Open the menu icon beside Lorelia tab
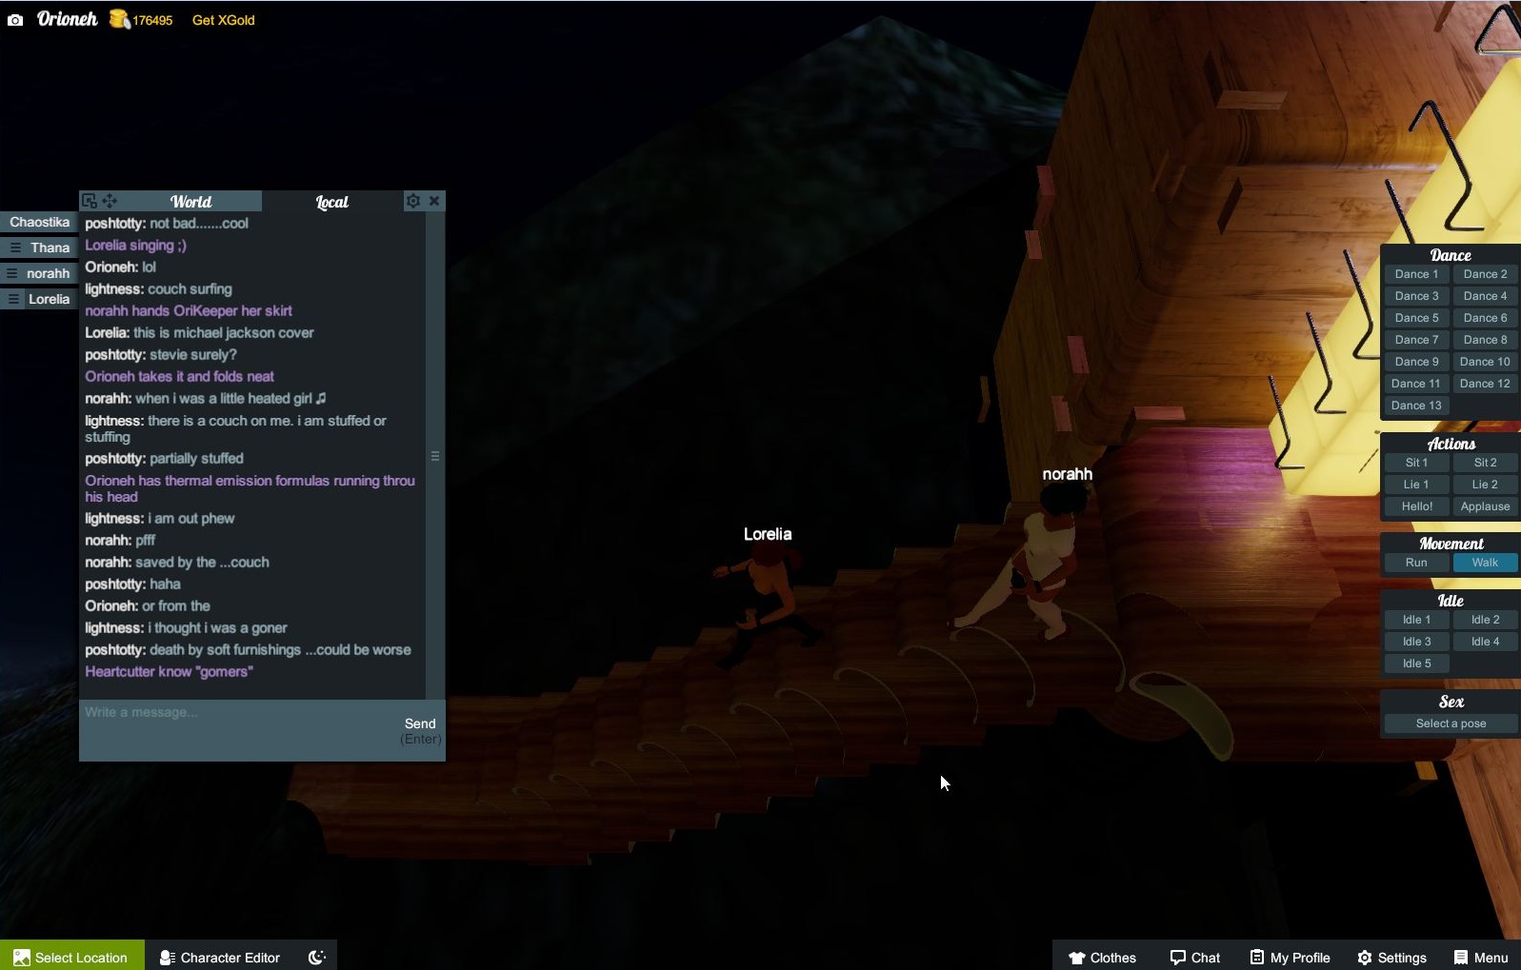The width and height of the screenshot is (1521, 970). coord(14,299)
